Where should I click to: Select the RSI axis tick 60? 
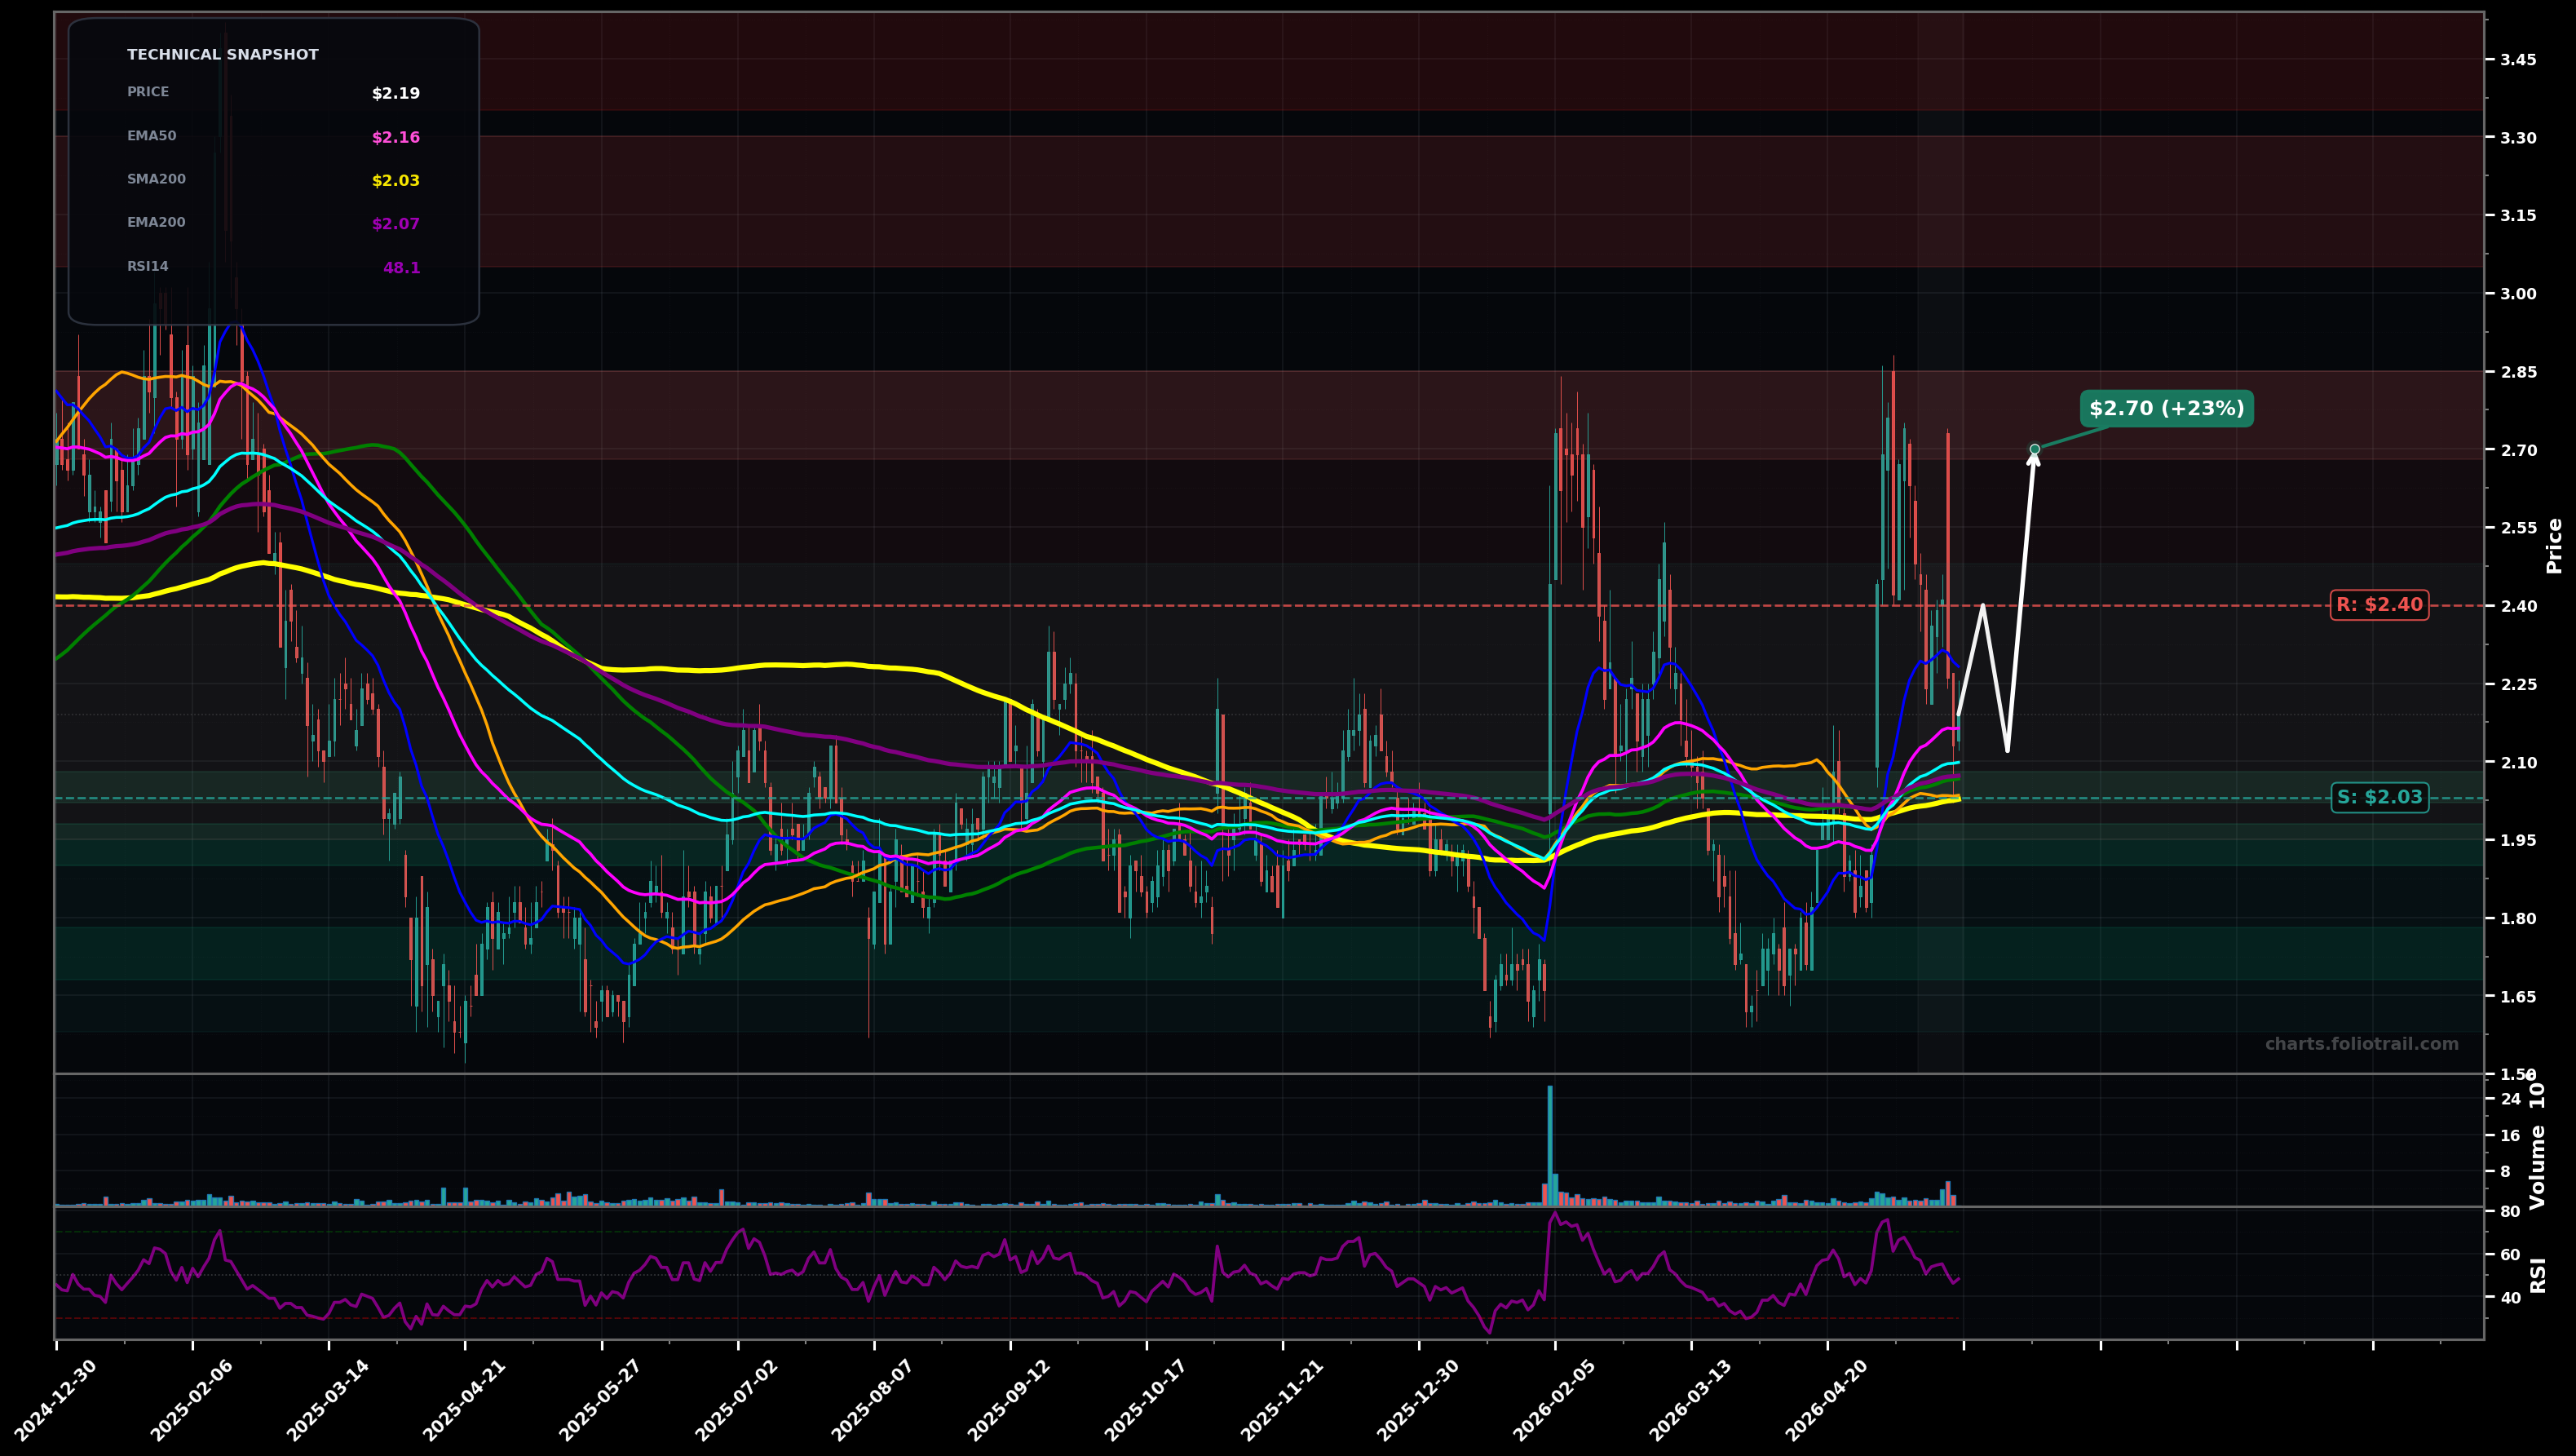click(x=2510, y=1255)
